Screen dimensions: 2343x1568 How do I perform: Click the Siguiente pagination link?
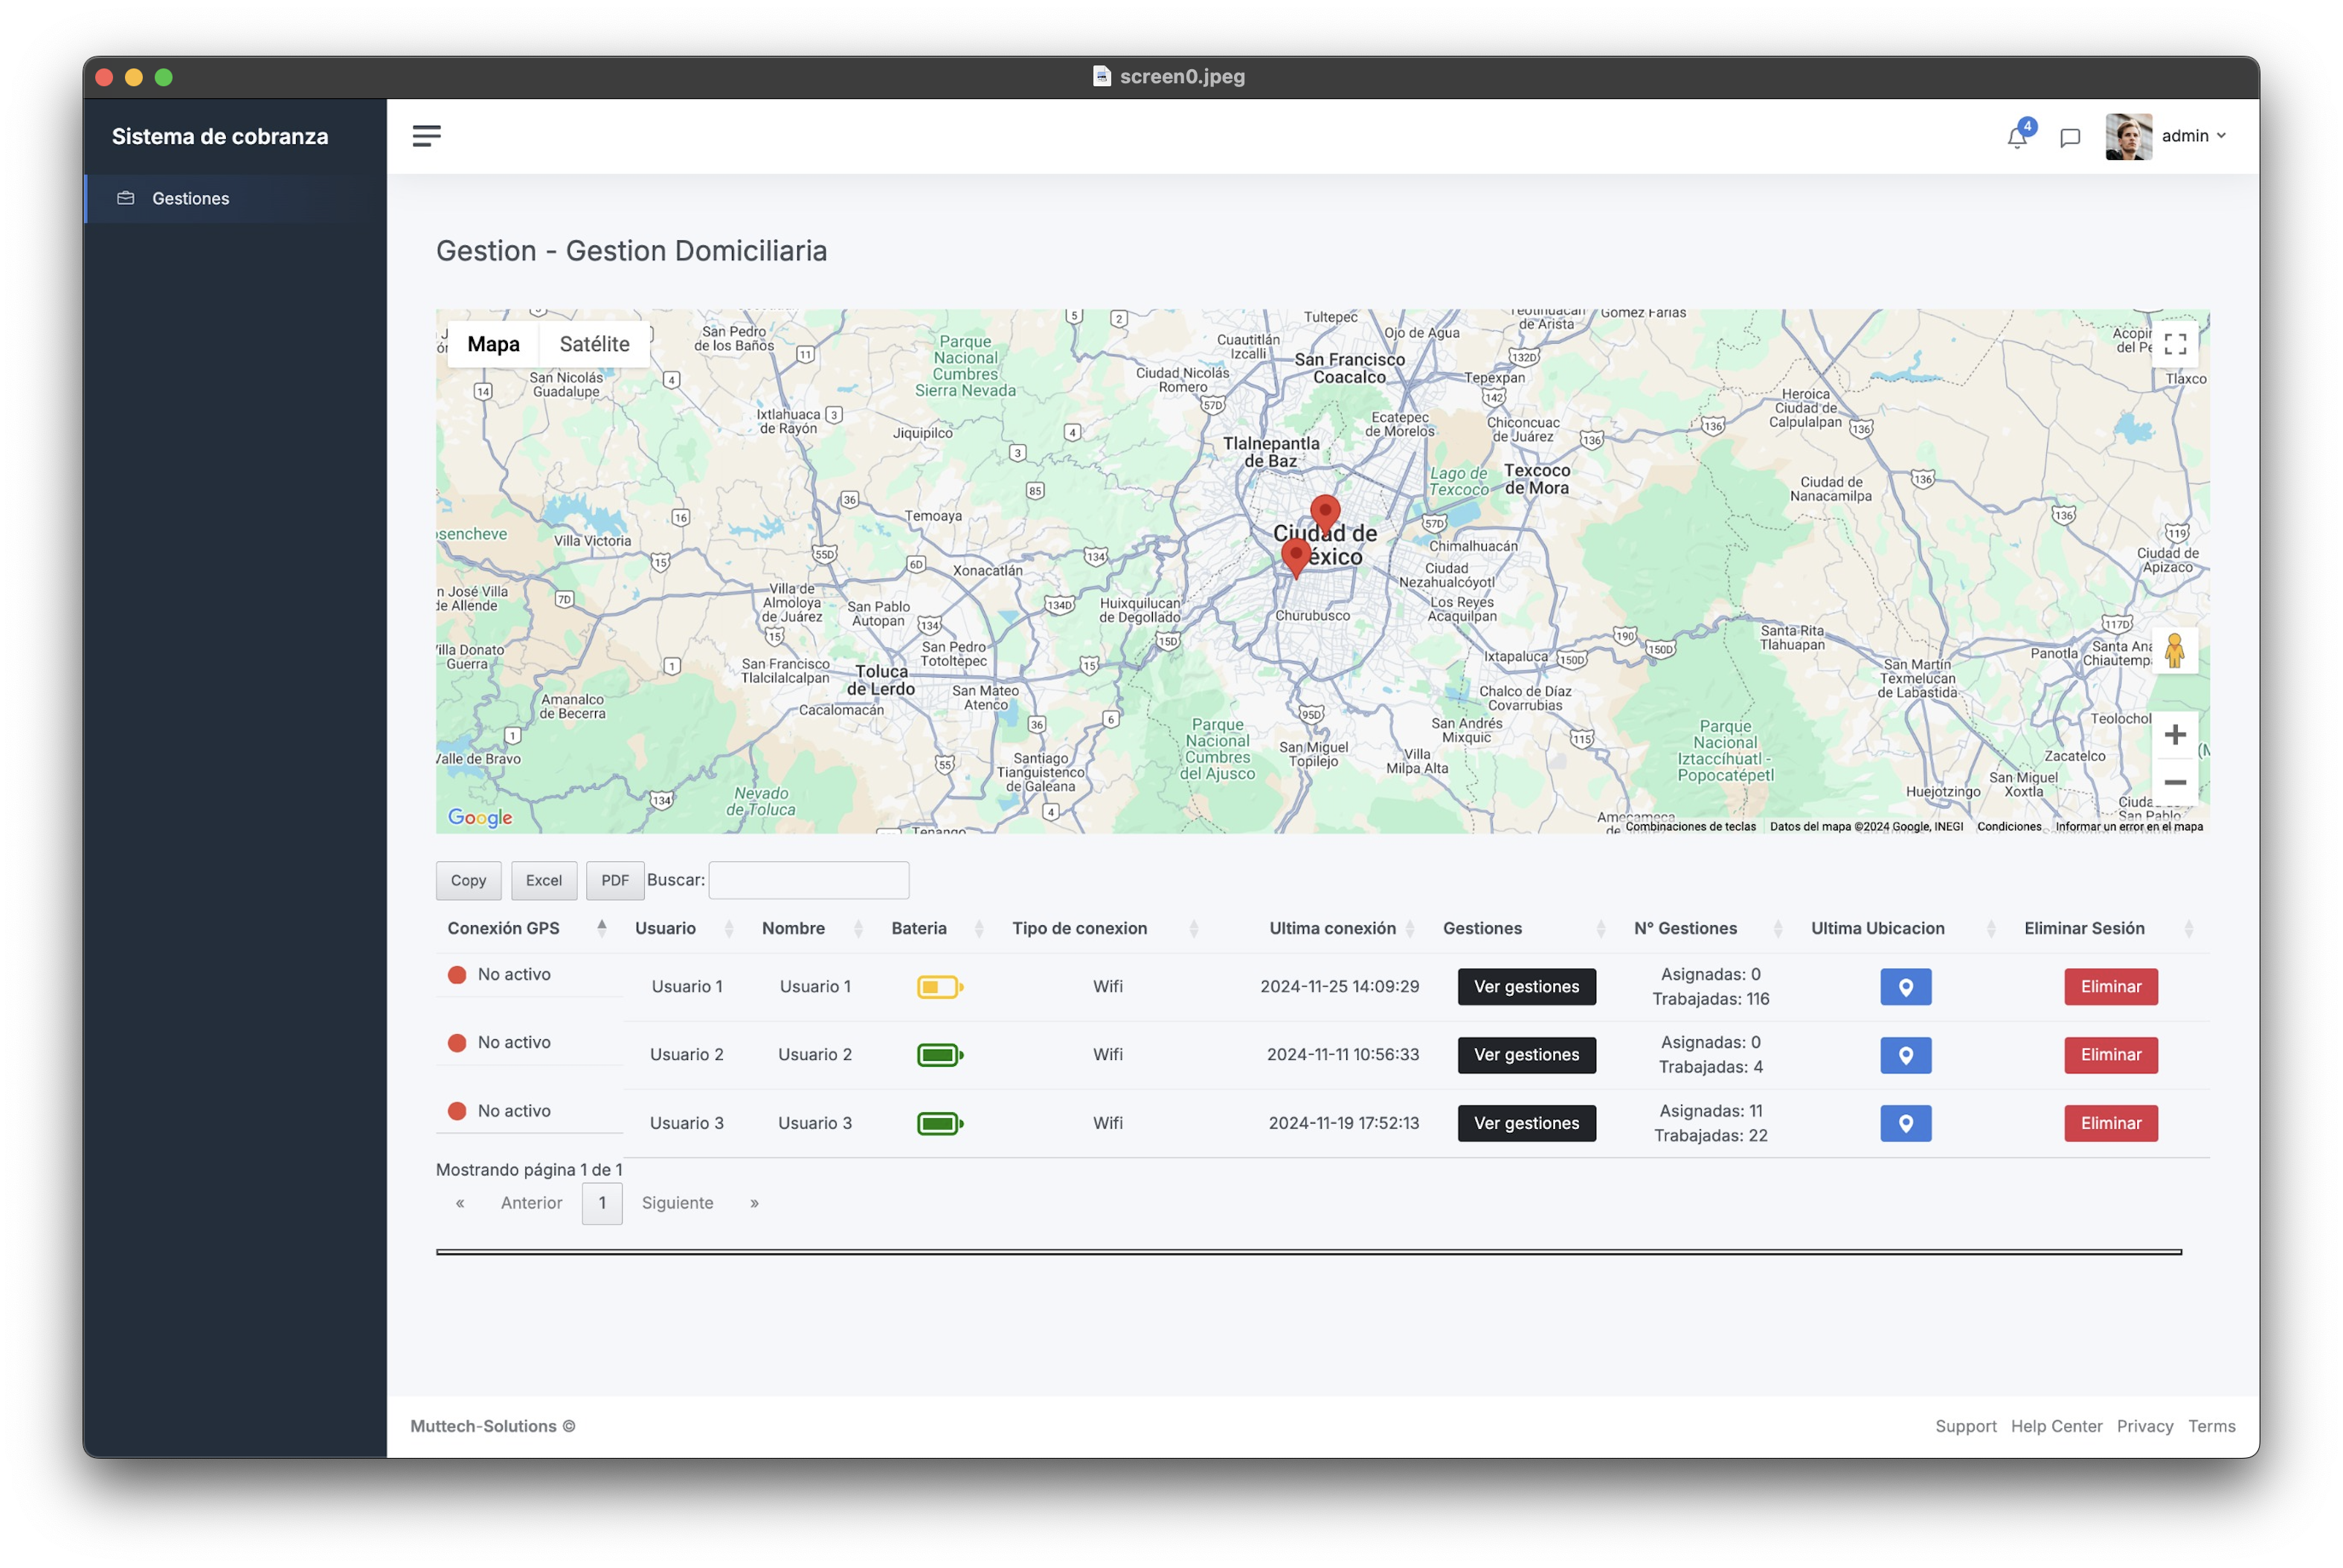click(x=677, y=1203)
